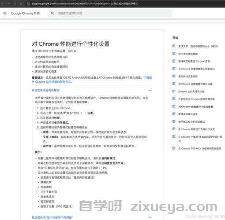The height and width of the screenshot is (220, 225).
Task: Click article icon beside MIDI 设备 entry
Action: click(174, 148)
